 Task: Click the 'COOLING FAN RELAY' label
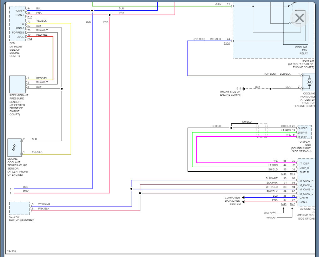click(x=301, y=50)
